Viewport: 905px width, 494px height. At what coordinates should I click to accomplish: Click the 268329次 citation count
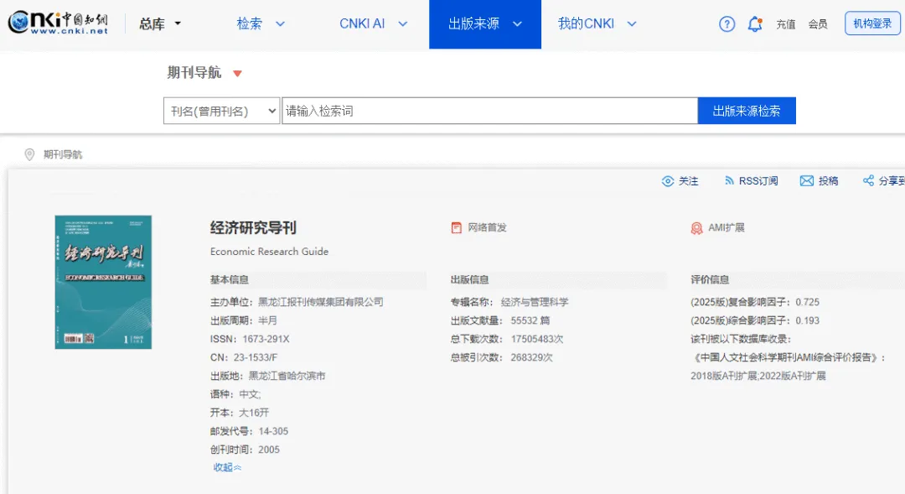531,357
